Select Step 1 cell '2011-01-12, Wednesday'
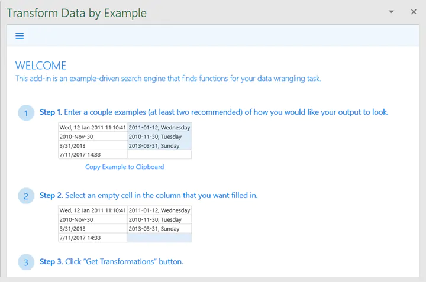 [x=159, y=127]
